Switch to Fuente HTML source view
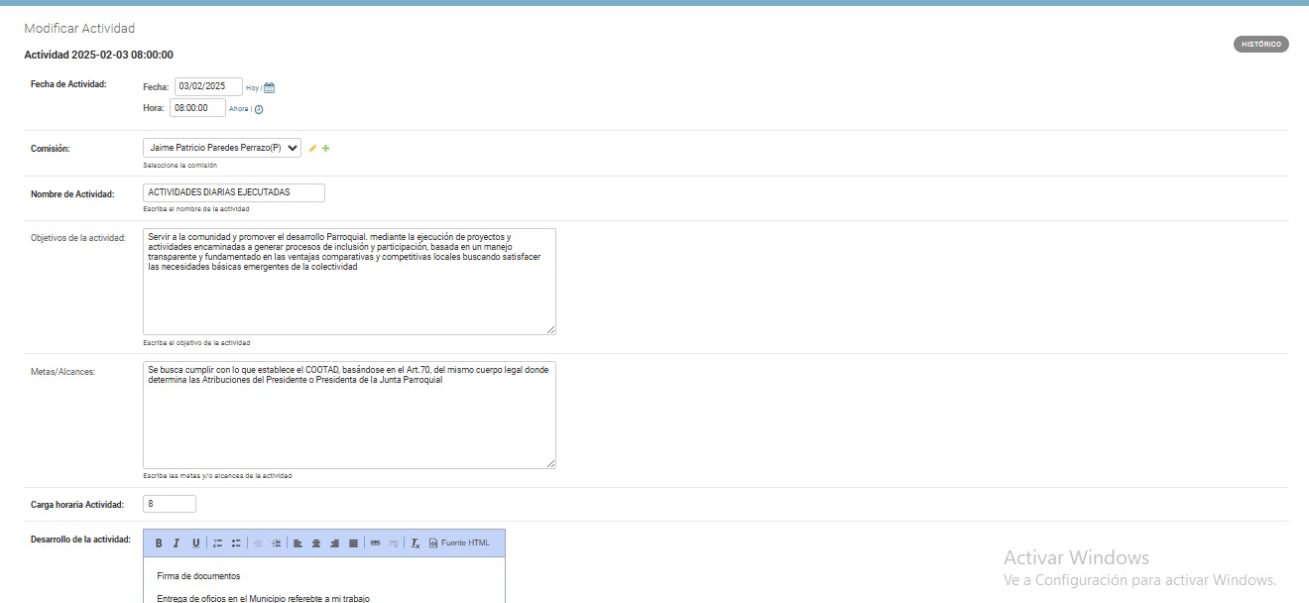 pyautogui.click(x=459, y=543)
